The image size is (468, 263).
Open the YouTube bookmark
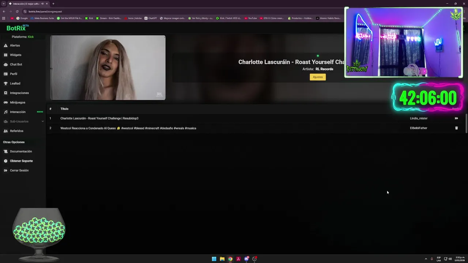point(250,18)
